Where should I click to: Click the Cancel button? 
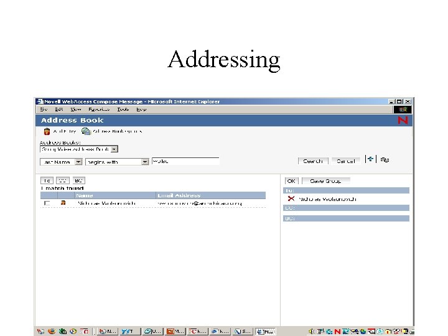(346, 161)
